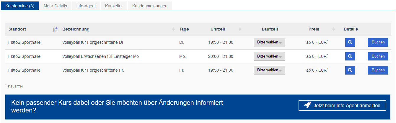Sort by Bezeichnung column arrows
Viewport: 396px width, 123px height.
(173, 29)
